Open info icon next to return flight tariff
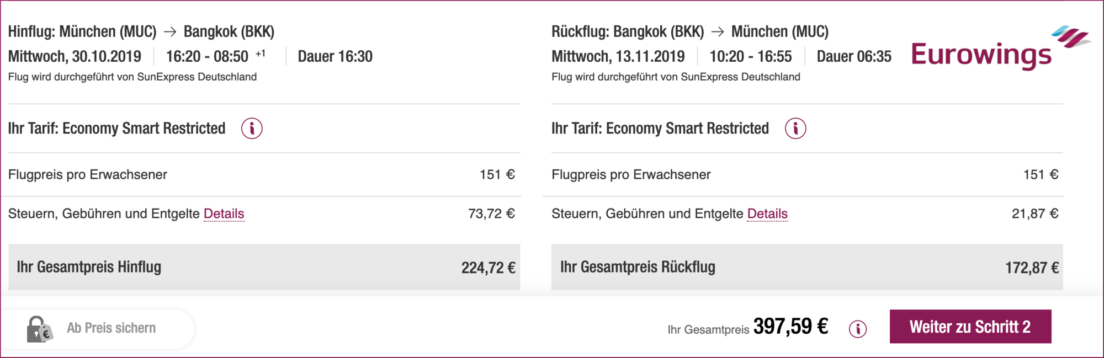The width and height of the screenshot is (1104, 358). (x=795, y=129)
